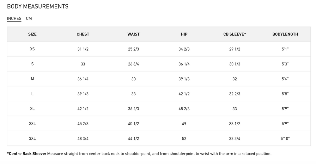The image size is (316, 164).
Task: Click the WAIST column header
Action: [x=133, y=34]
